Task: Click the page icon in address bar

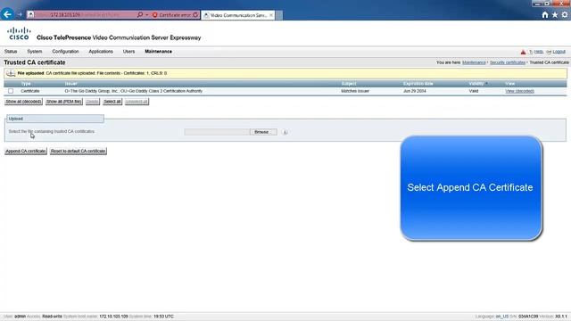Action: click(x=31, y=14)
